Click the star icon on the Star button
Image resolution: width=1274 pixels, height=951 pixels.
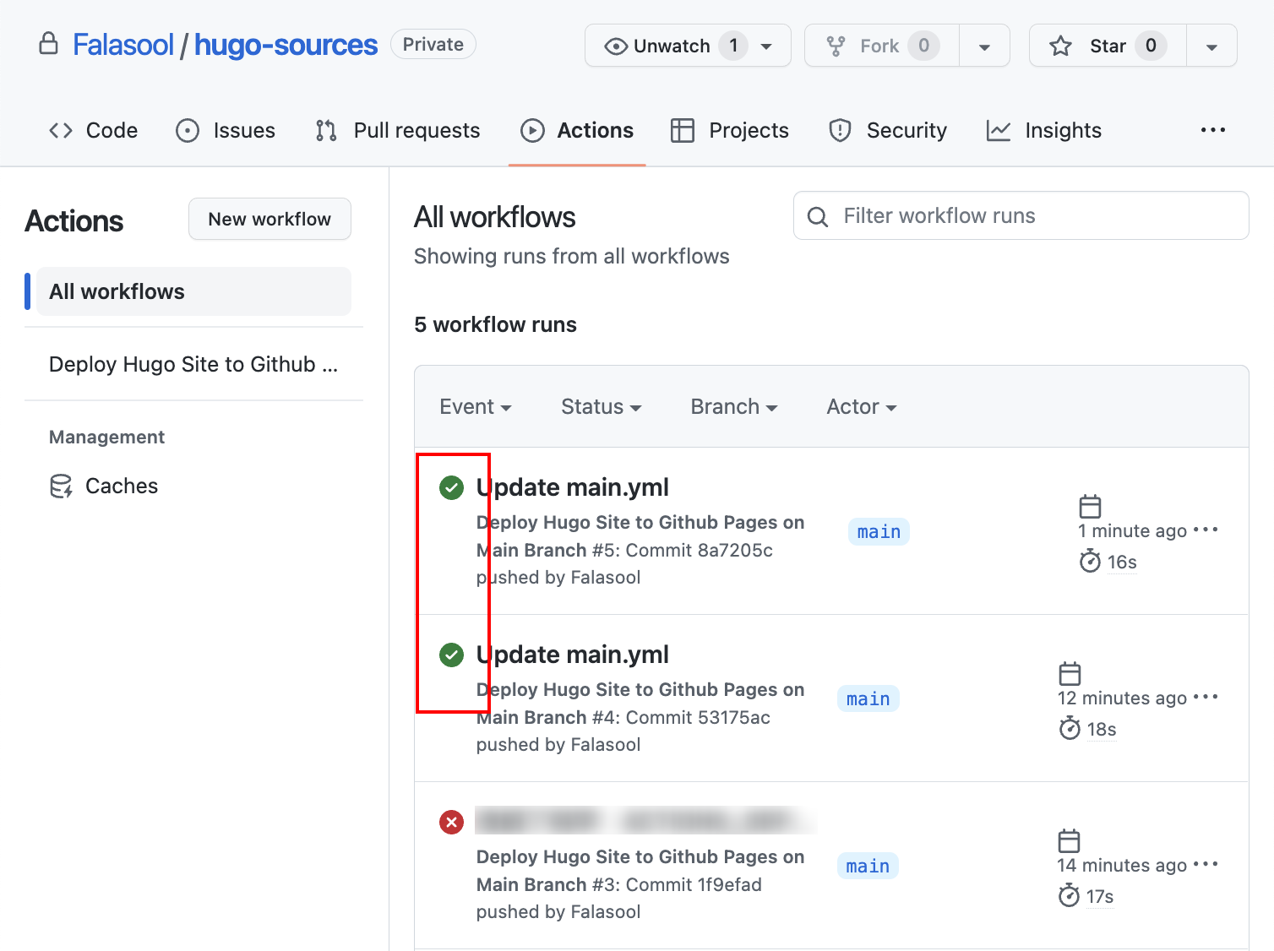[x=1060, y=46]
